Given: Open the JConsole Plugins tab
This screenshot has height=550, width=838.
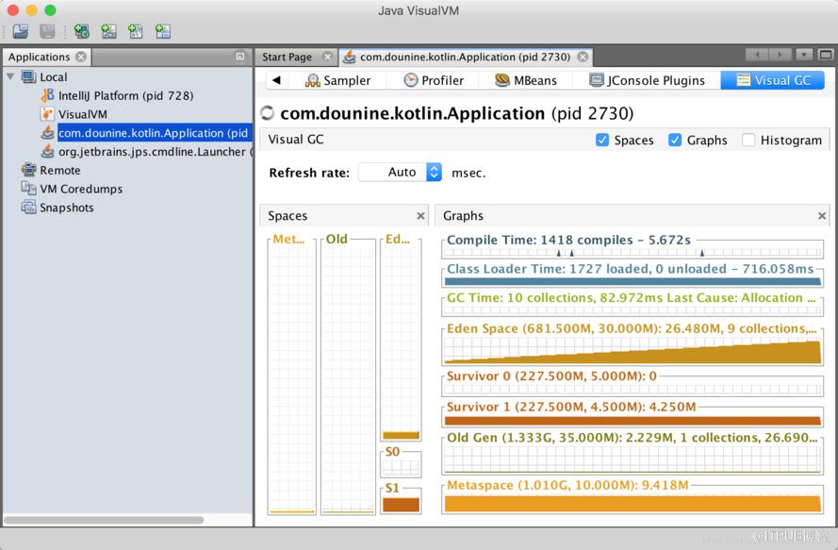Looking at the screenshot, I should pyautogui.click(x=647, y=80).
